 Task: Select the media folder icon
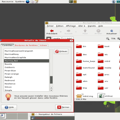tap(100, 68)
